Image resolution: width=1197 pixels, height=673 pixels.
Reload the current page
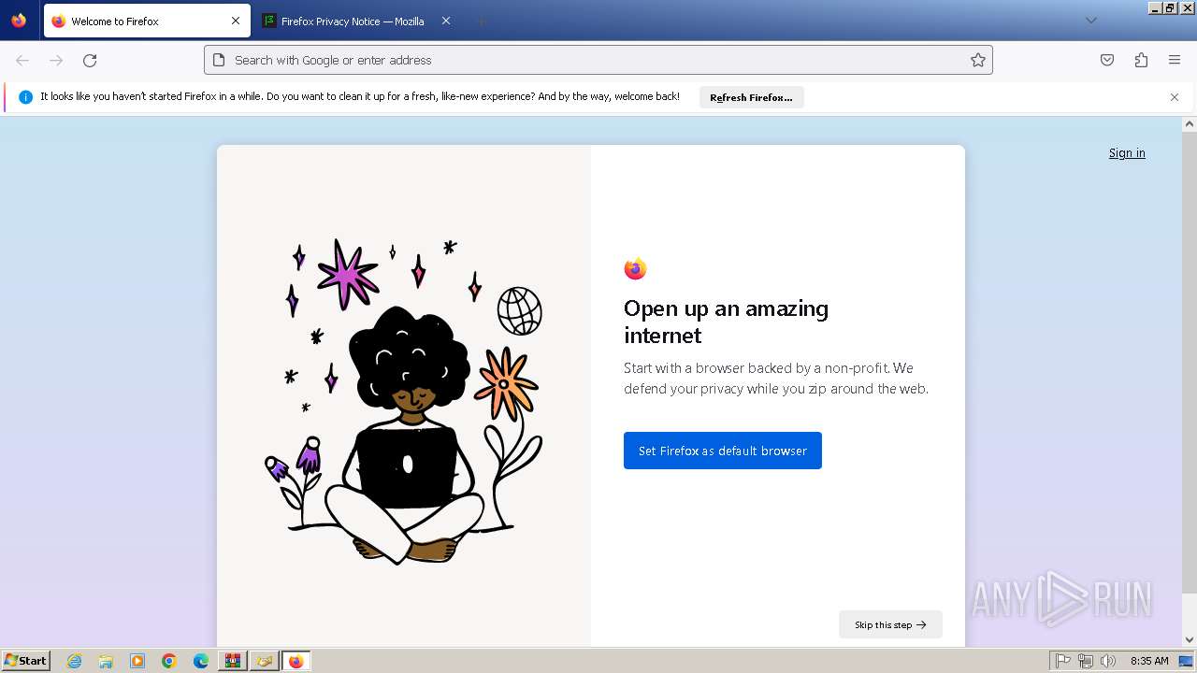(x=90, y=60)
